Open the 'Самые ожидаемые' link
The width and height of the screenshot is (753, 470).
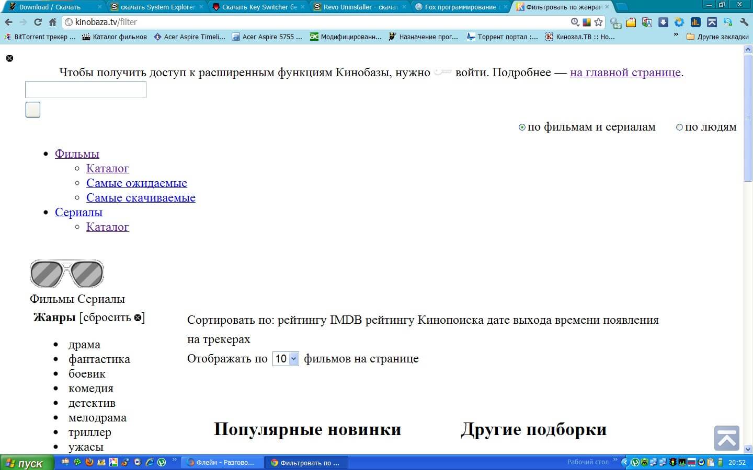(136, 183)
